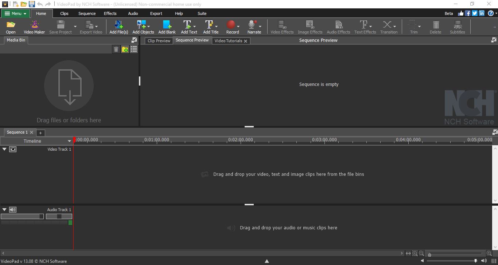
Task: Click the Delete trash toolbar icon
Action: coord(436,25)
